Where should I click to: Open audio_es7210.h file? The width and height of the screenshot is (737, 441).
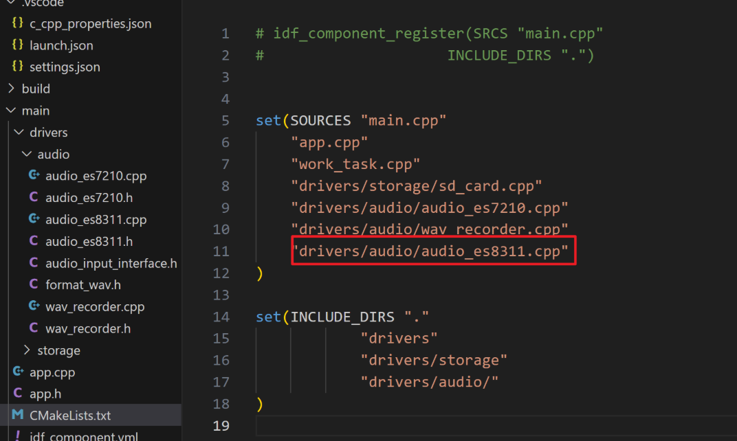tap(89, 198)
